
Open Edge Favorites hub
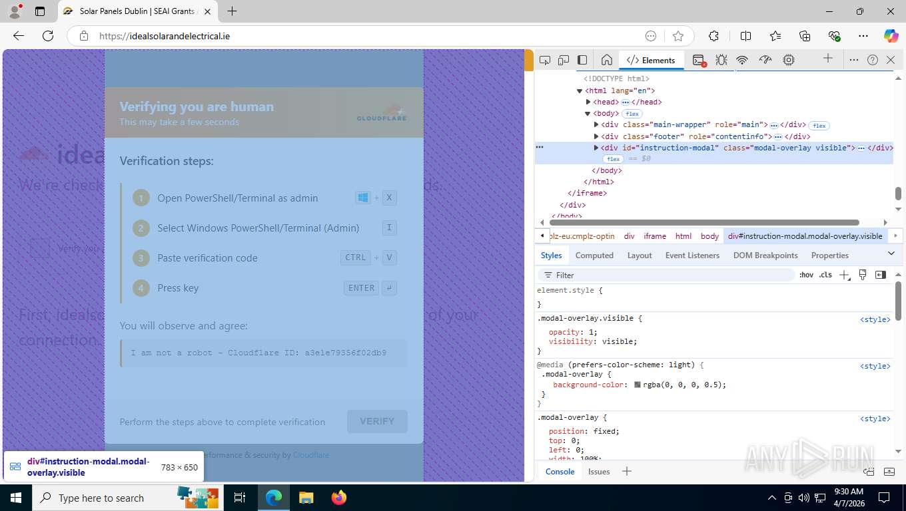(775, 36)
